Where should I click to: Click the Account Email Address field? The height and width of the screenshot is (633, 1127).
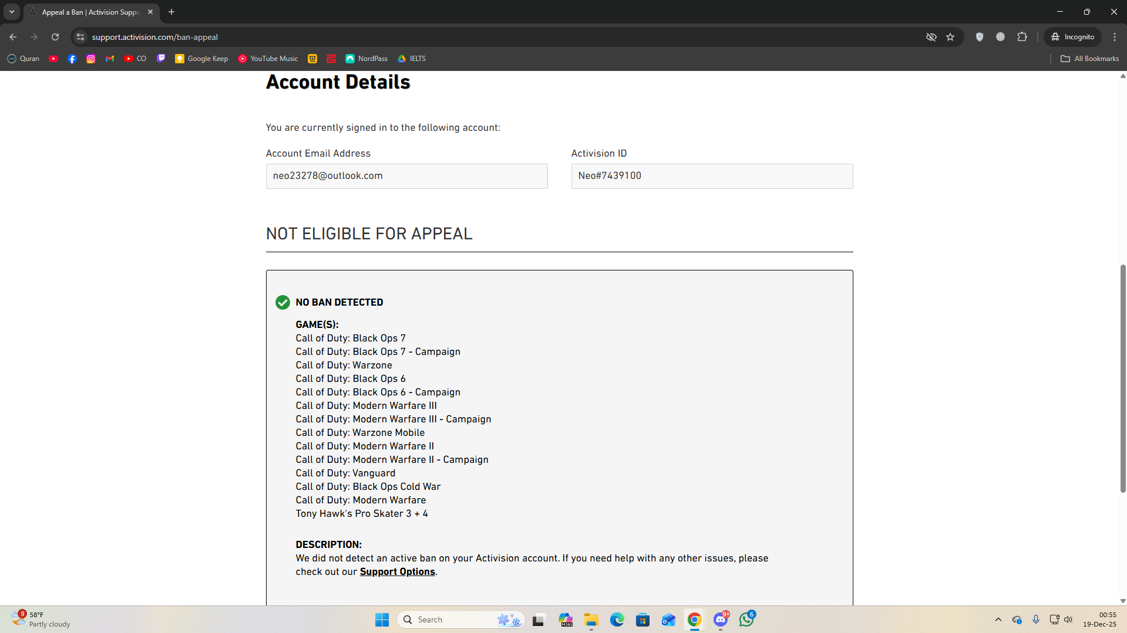406,176
